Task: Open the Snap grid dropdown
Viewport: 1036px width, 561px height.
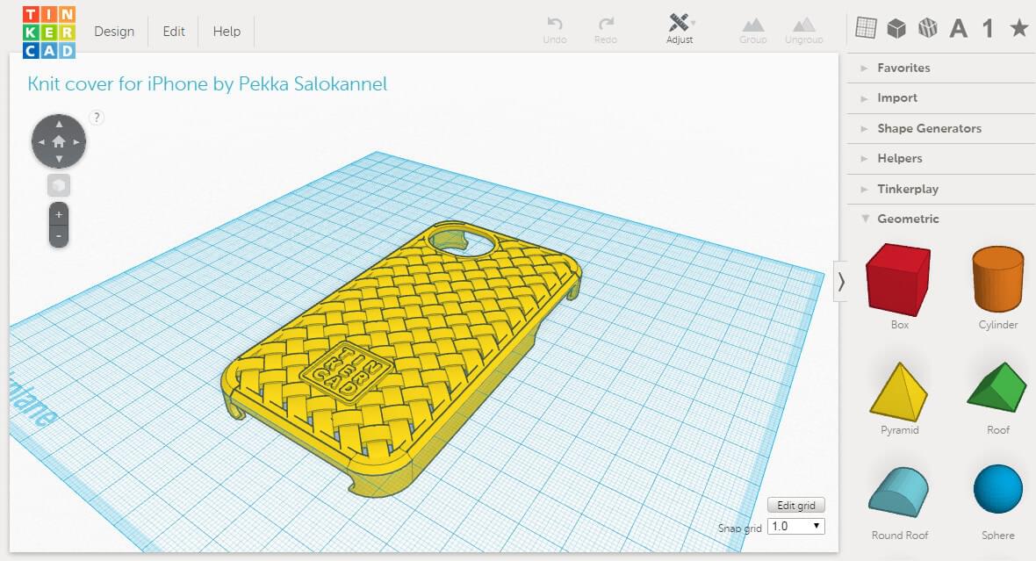Action: point(795,526)
